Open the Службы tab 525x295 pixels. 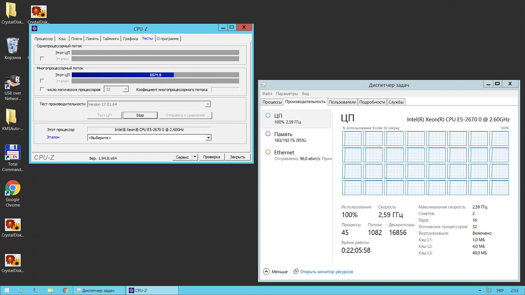[x=396, y=102]
